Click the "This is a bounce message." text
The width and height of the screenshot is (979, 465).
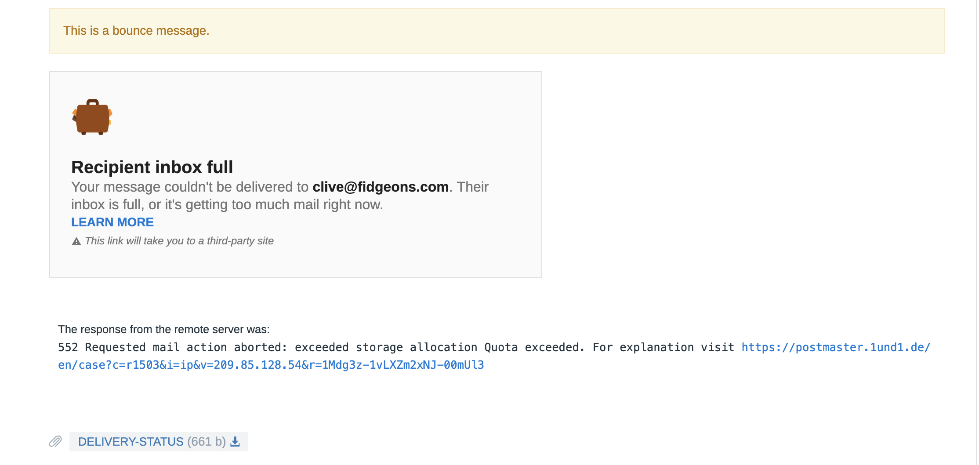tap(136, 31)
